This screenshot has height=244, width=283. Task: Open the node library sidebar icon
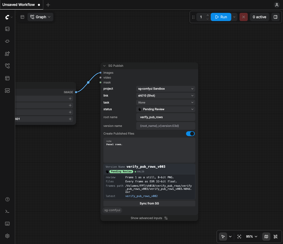7,54
